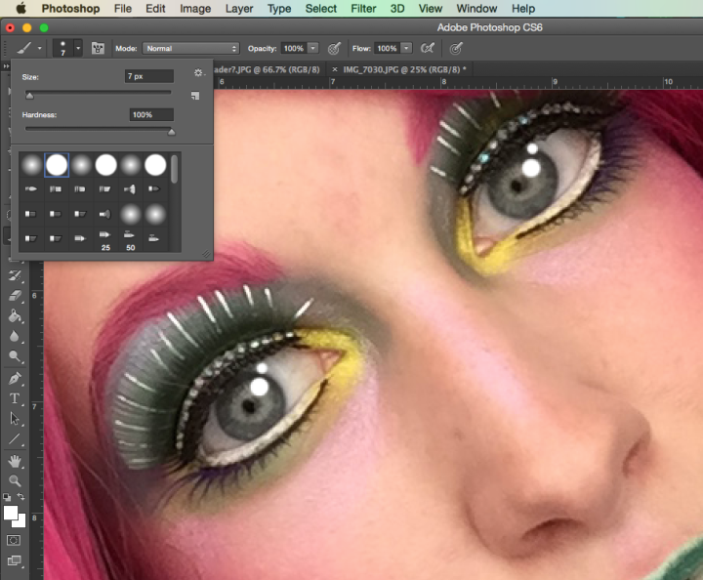
Task: Click the Opacity value field
Action: click(x=294, y=49)
